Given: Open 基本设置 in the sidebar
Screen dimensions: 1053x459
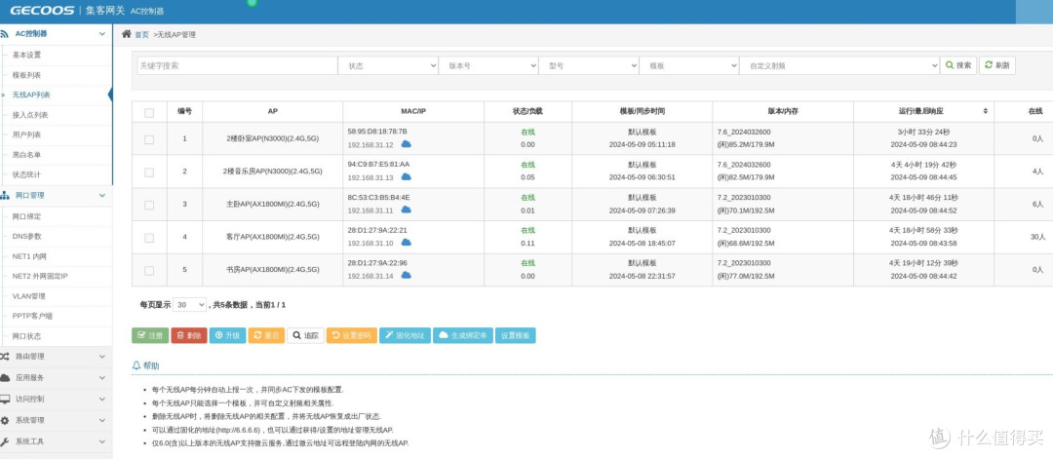Looking at the screenshot, I should coord(27,55).
